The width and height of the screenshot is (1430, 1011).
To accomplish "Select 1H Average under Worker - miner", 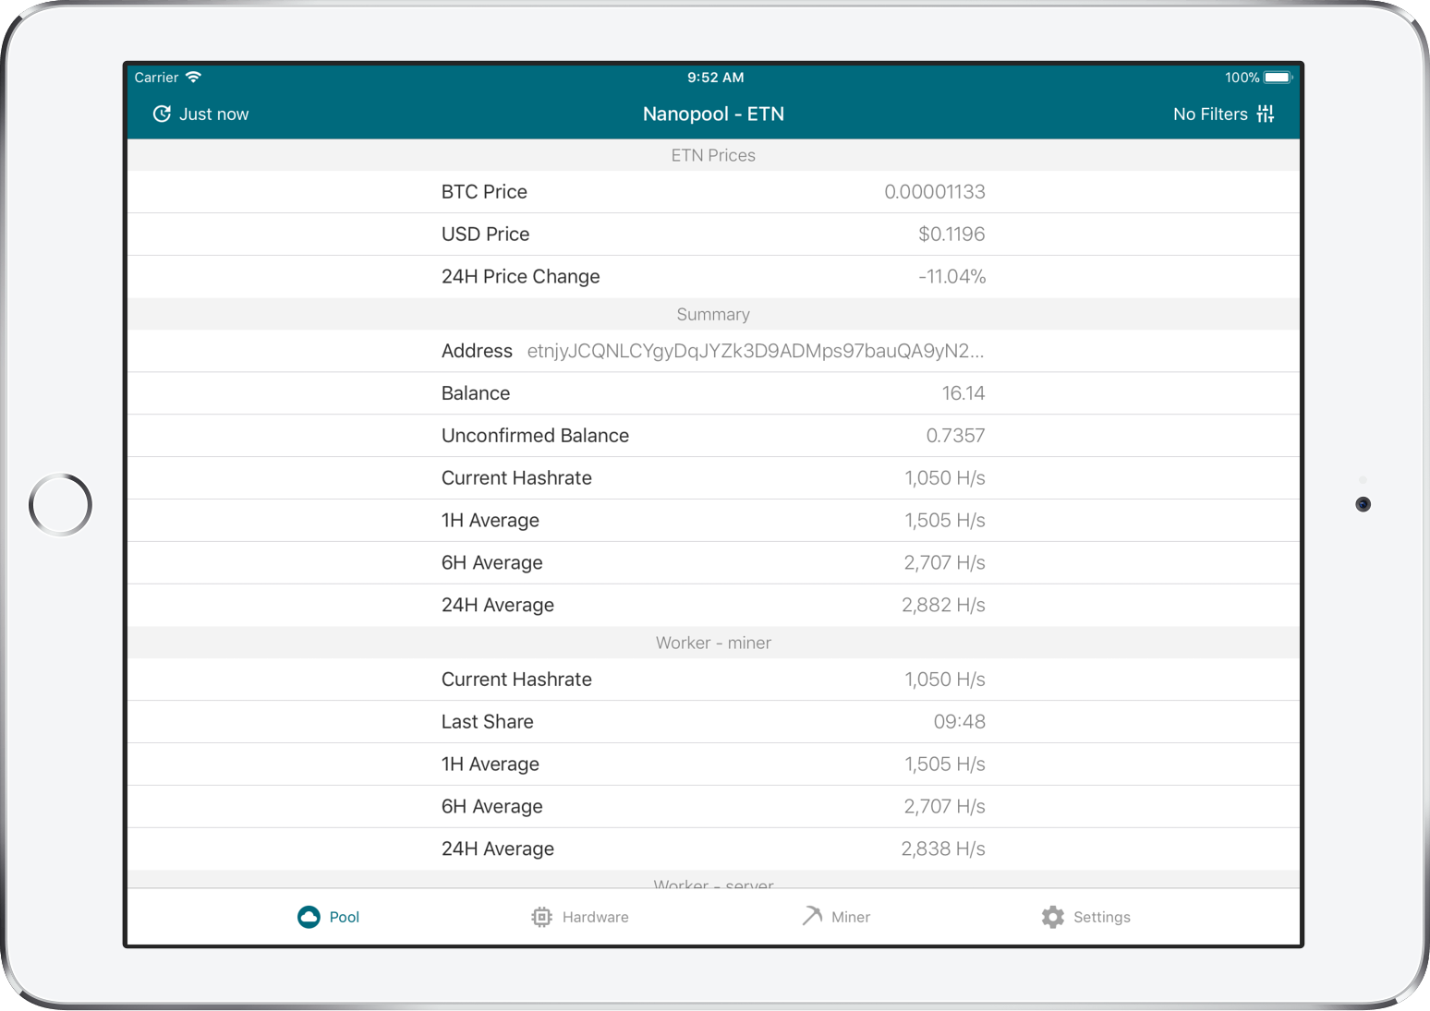I will point(491,764).
